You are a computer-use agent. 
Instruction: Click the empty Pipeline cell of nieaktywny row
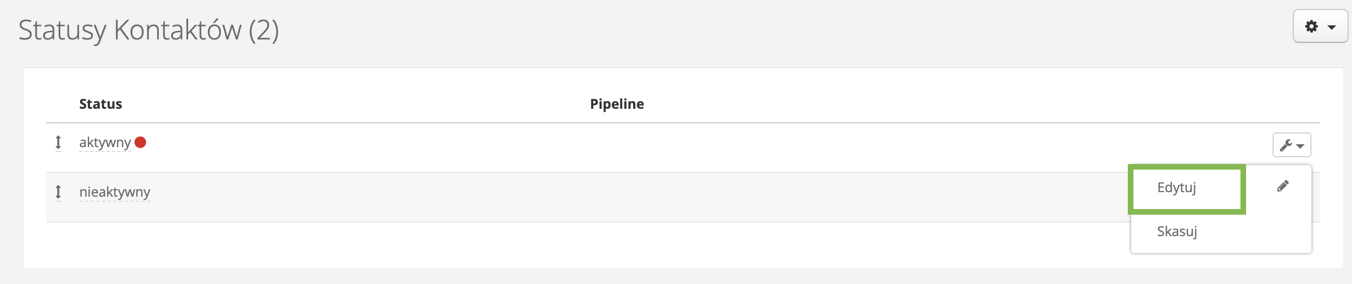617,196
